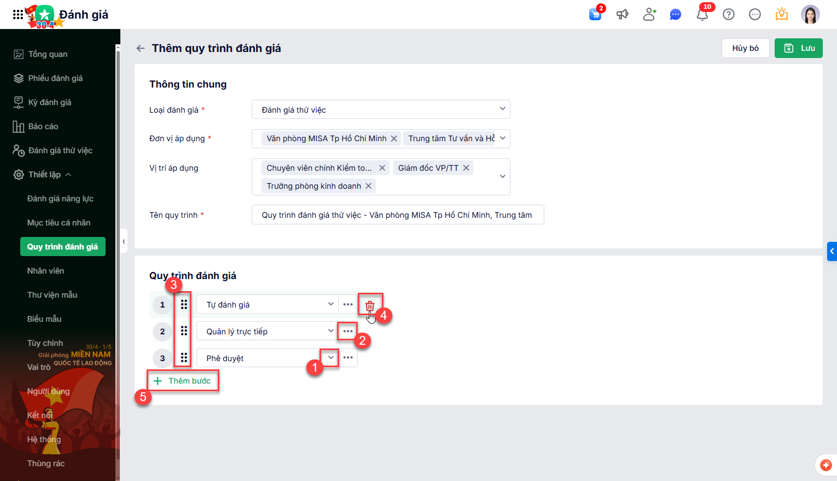Screen dimensions: 837x481
Task: Open the chat messenger icon
Action: click(676, 15)
